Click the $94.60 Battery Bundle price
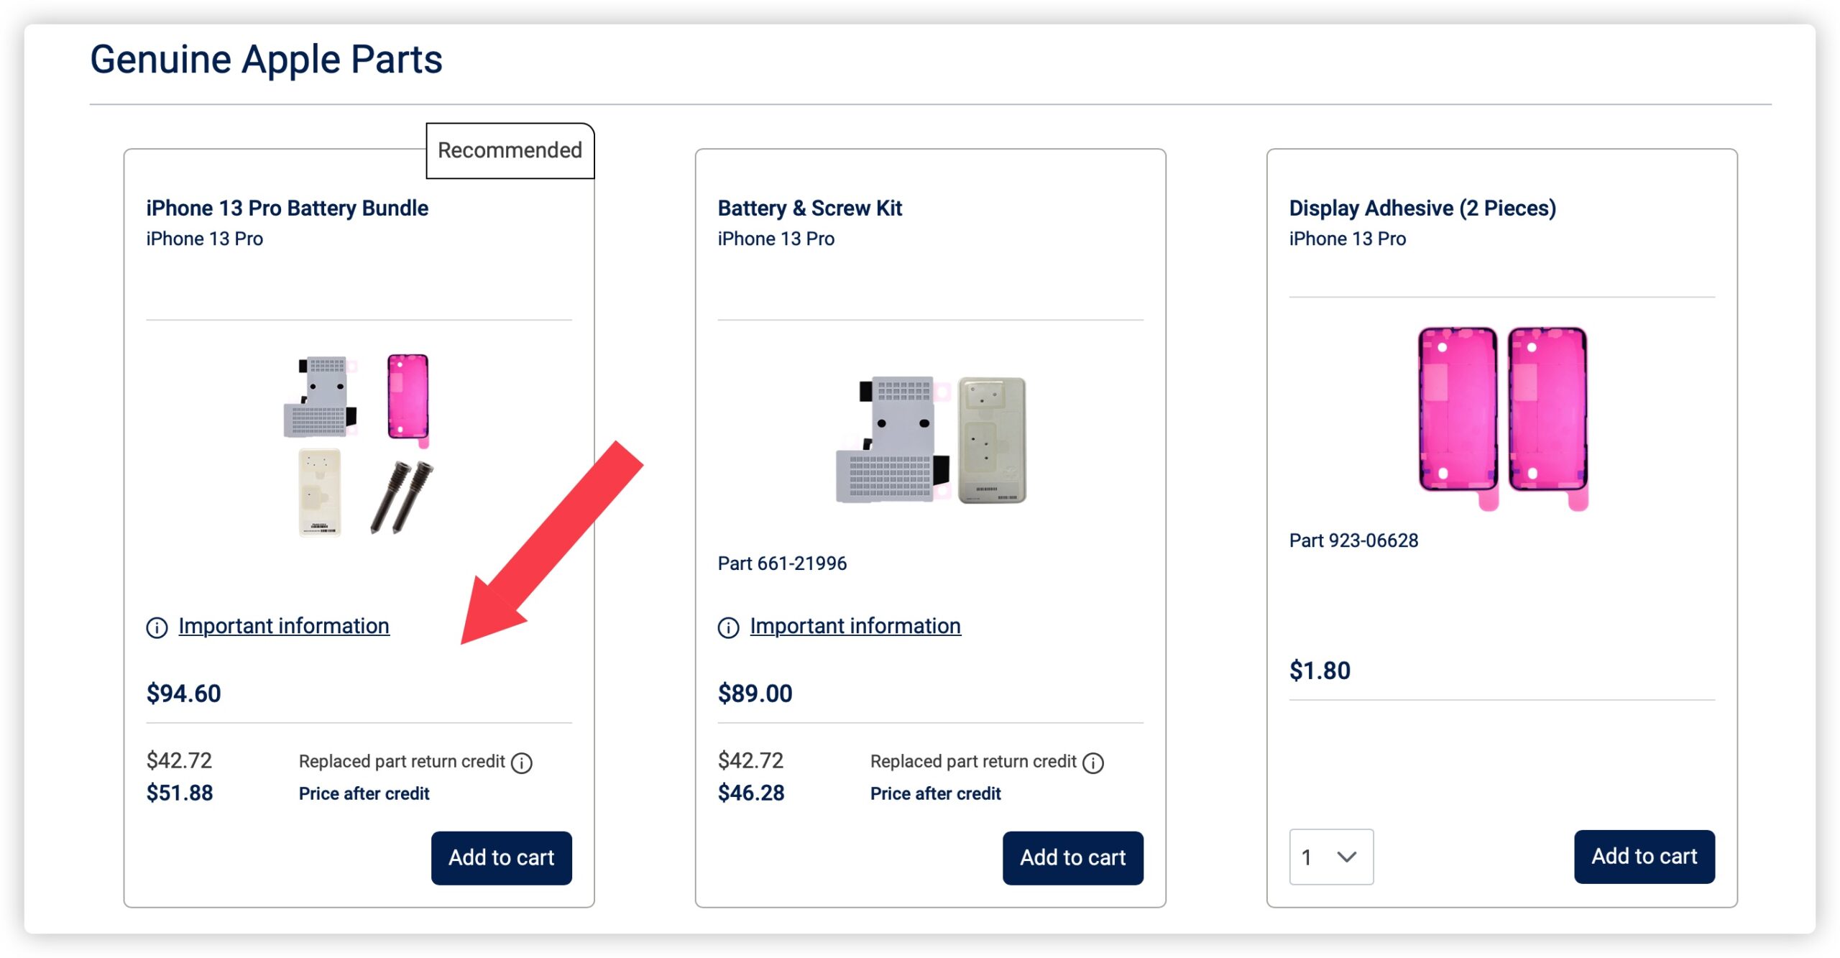The height and width of the screenshot is (958, 1840). pyautogui.click(x=183, y=694)
